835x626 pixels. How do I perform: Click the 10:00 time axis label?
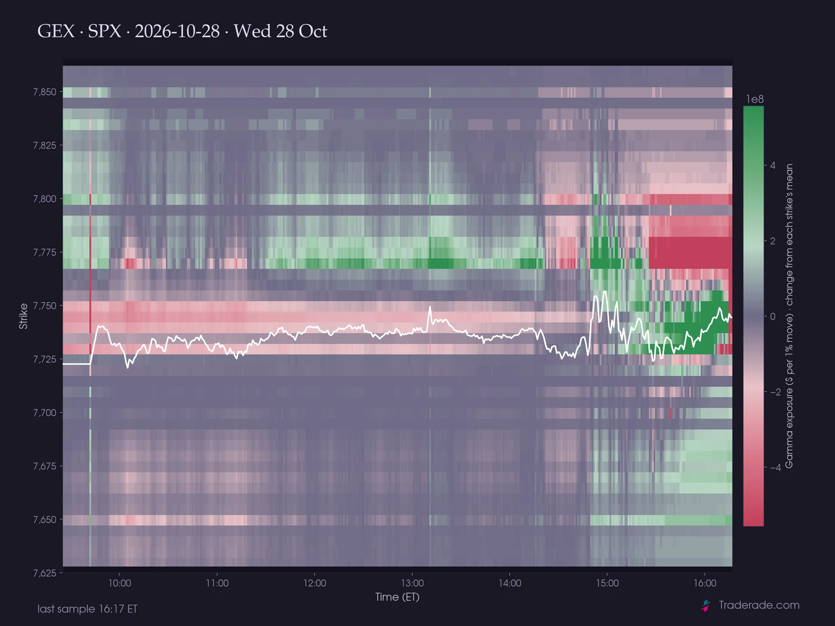[x=120, y=583]
